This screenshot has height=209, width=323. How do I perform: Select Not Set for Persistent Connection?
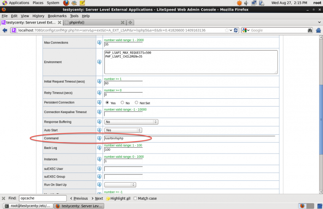(137, 102)
